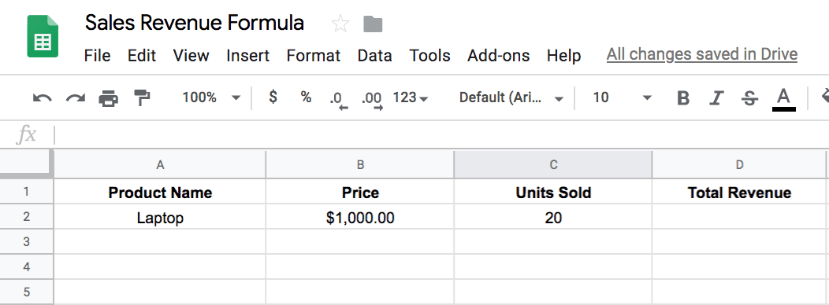Image resolution: width=829 pixels, height=305 pixels.
Task: Open the Data menu
Action: (x=375, y=55)
